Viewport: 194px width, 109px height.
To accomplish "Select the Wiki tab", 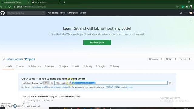I will pos(75,66).
